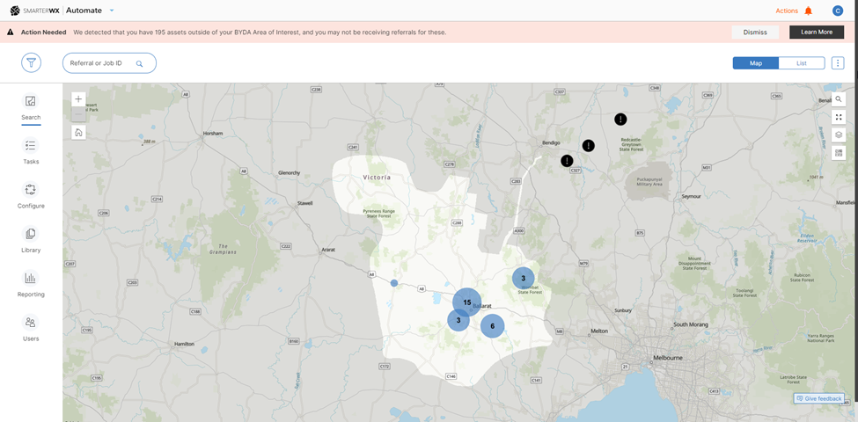
Task: Open the map layers icon
Action: click(839, 135)
